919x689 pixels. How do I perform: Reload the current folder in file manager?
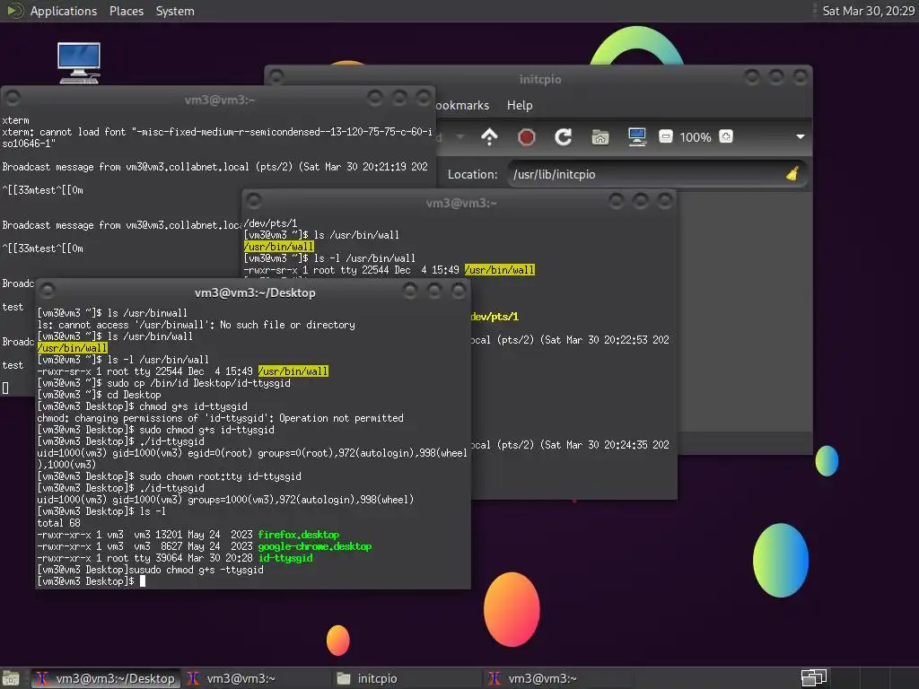pyautogui.click(x=564, y=137)
